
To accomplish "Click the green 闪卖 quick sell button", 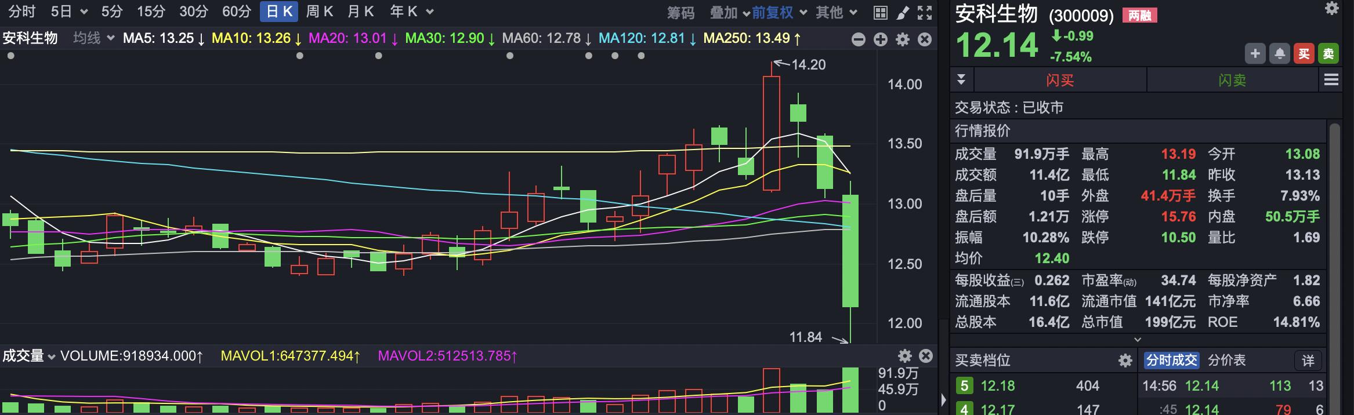I will tap(1232, 80).
